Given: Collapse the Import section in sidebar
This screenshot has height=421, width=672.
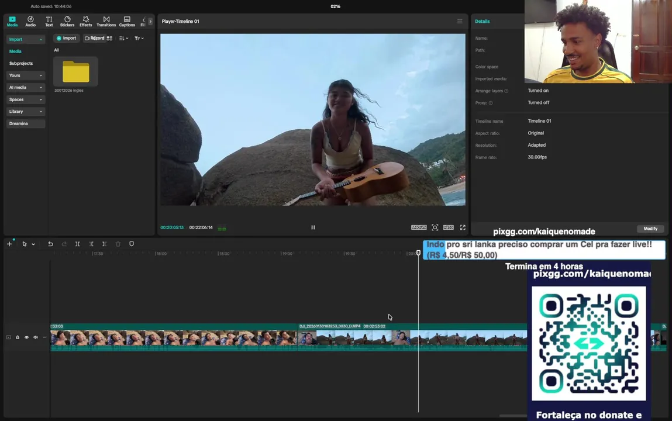Looking at the screenshot, I should pyautogui.click(x=26, y=39).
